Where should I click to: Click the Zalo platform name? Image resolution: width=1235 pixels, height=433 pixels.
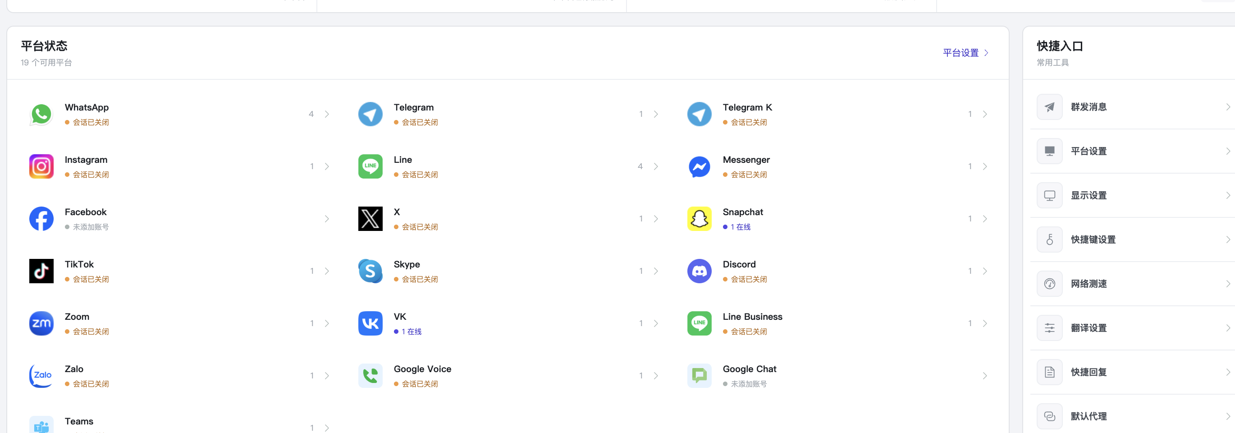coord(74,369)
